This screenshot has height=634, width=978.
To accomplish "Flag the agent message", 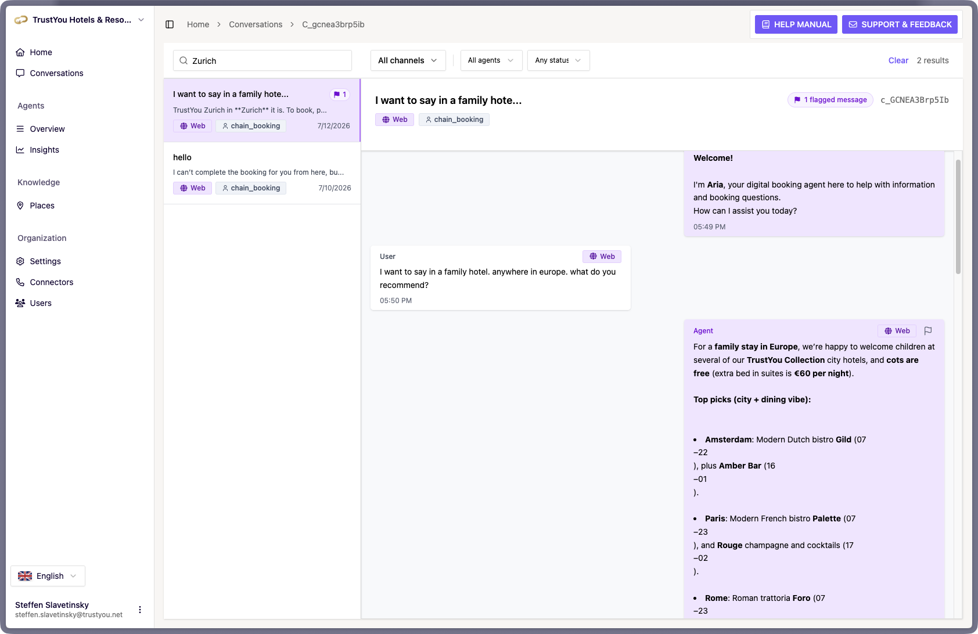I will 928,331.
